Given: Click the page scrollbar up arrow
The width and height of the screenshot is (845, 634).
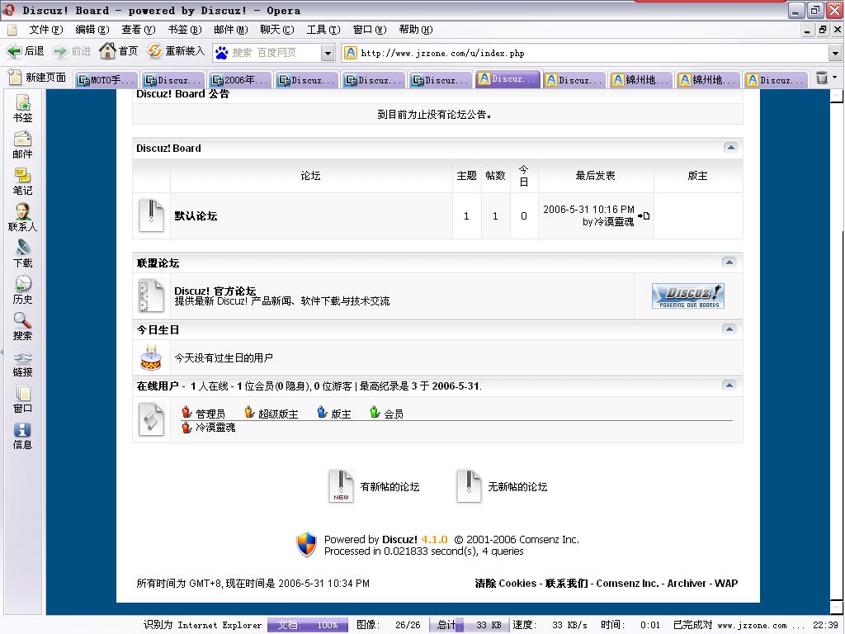Looking at the screenshot, I should pos(837,96).
